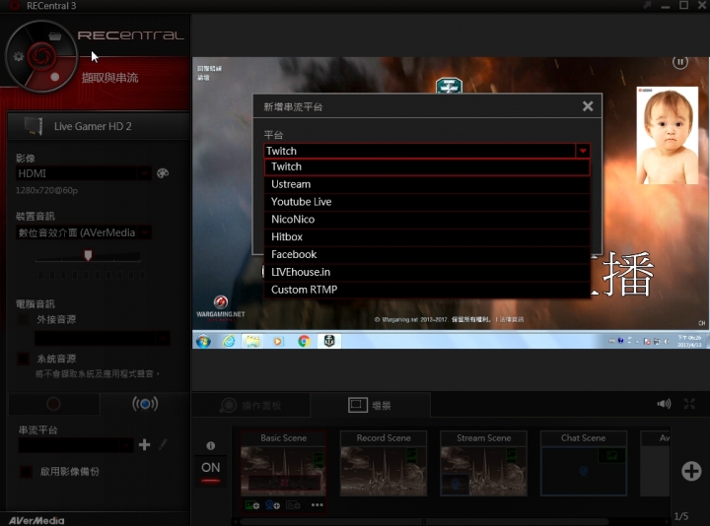Viewport: 710px width, 526px height.
Task: Select Youtube Live from the platform list
Action: [427, 202]
